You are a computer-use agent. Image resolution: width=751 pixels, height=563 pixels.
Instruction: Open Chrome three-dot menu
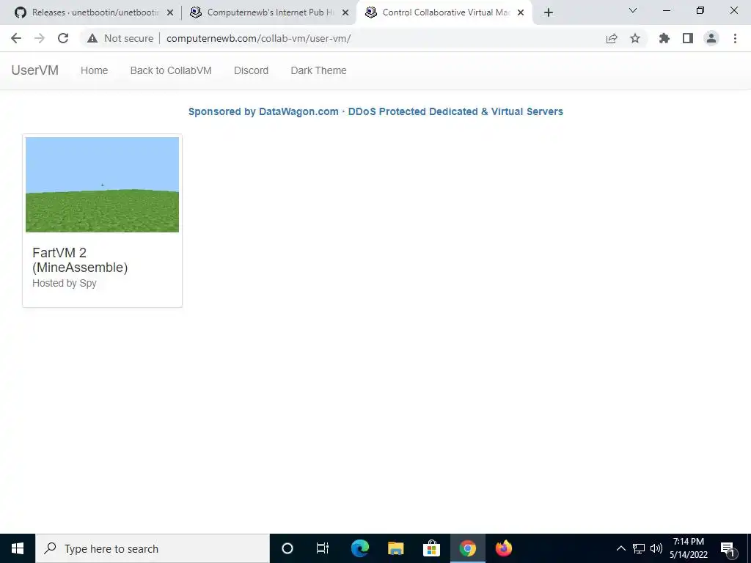tap(735, 38)
